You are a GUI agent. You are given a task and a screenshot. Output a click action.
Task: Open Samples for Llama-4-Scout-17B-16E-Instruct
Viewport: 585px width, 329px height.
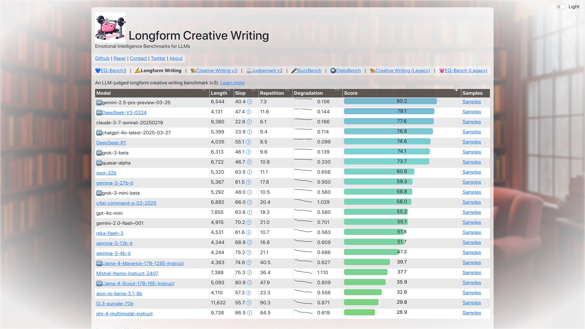(x=472, y=283)
